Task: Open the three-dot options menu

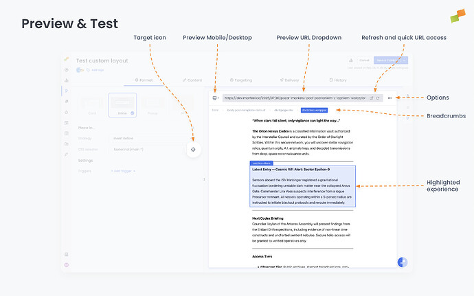Action: (390, 98)
